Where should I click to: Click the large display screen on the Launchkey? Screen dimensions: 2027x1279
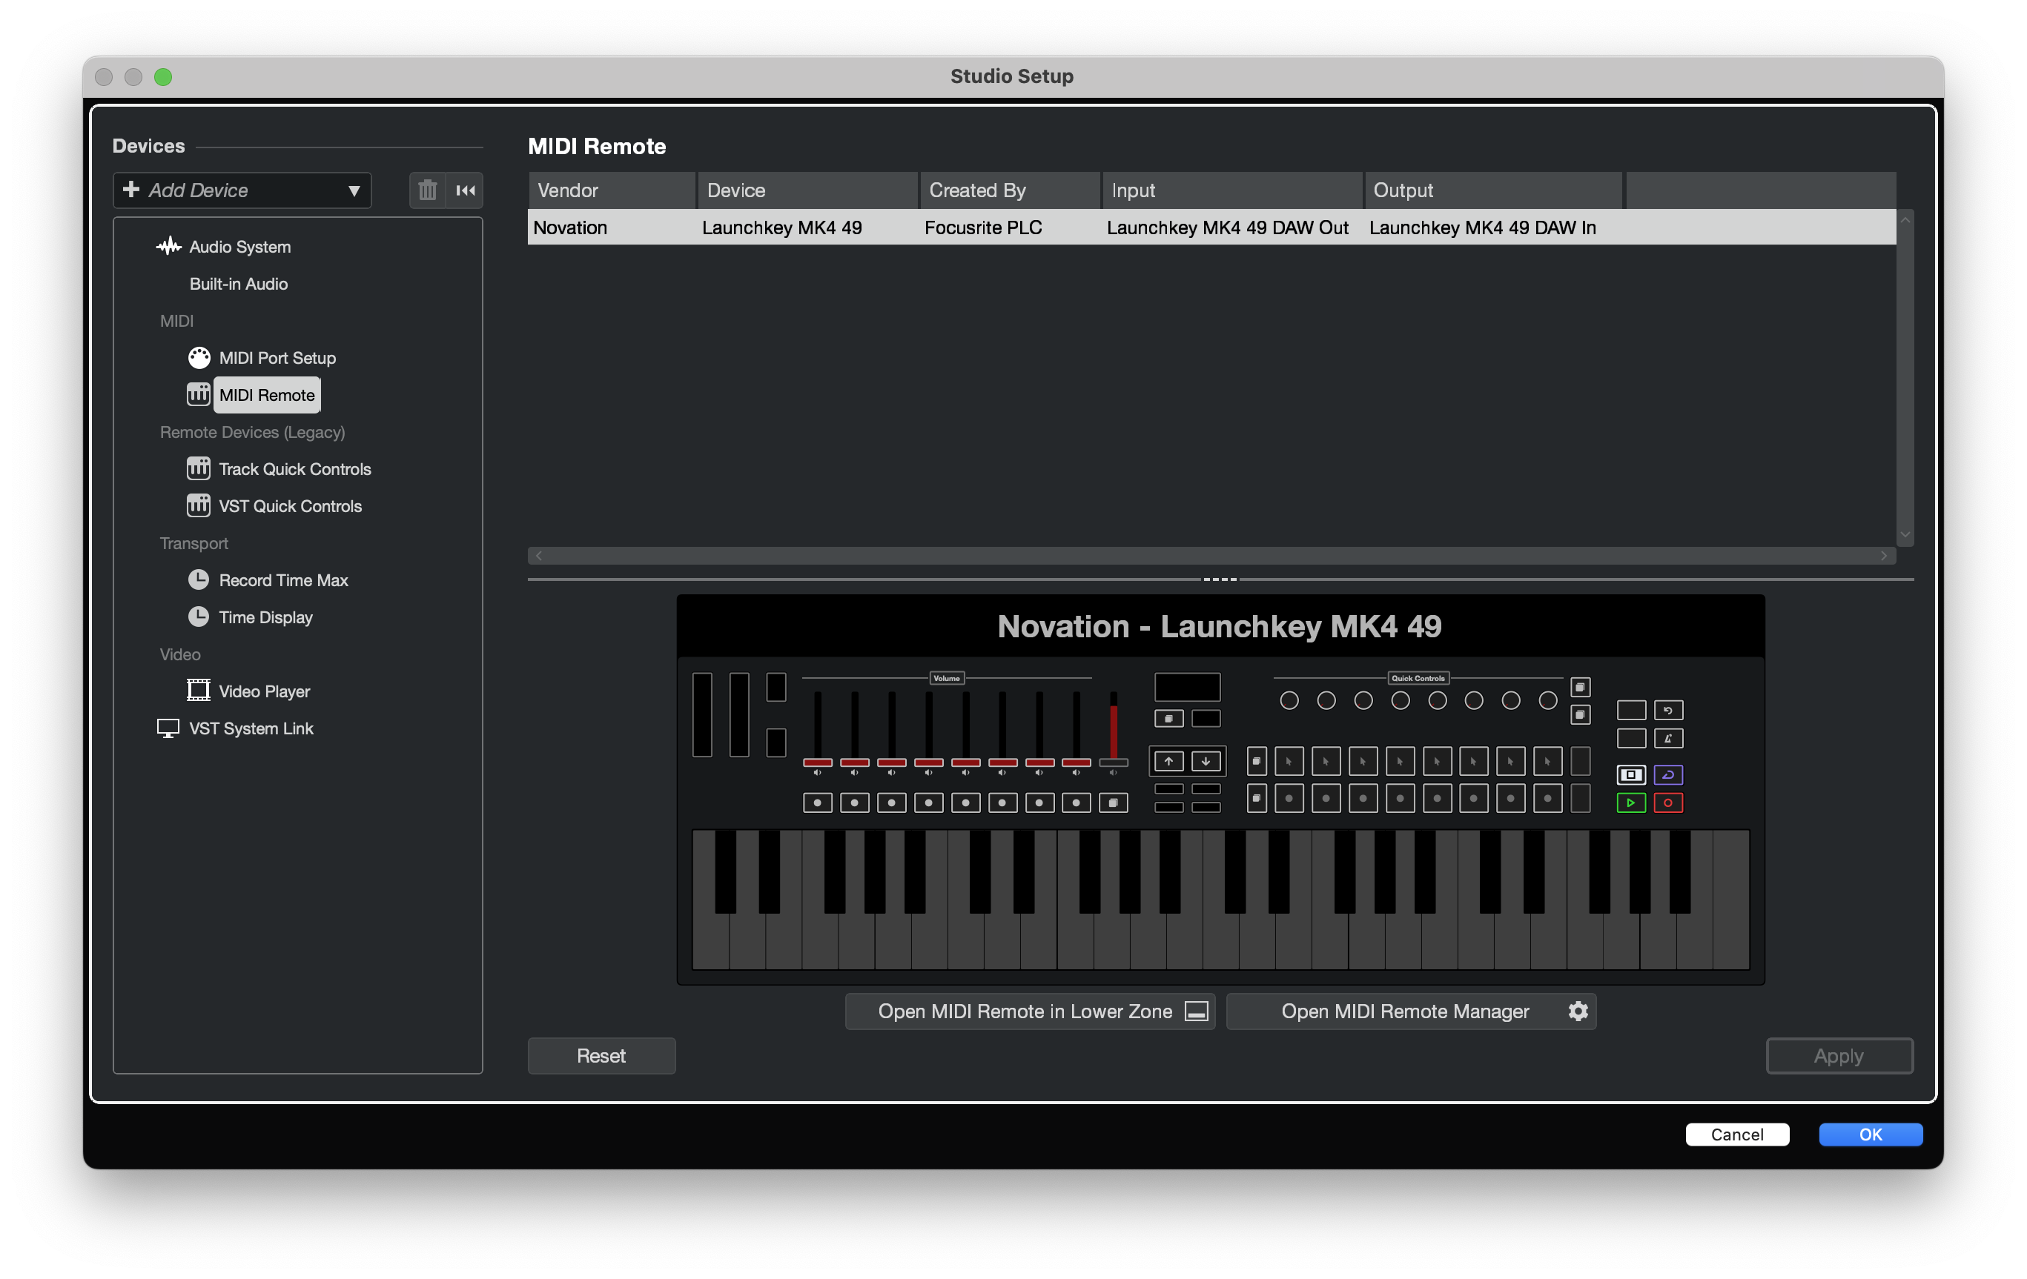[x=1187, y=687]
